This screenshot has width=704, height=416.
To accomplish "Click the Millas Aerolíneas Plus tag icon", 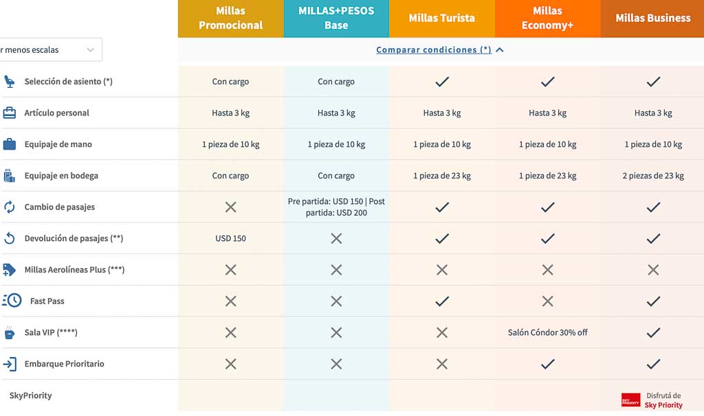I will coord(10,269).
